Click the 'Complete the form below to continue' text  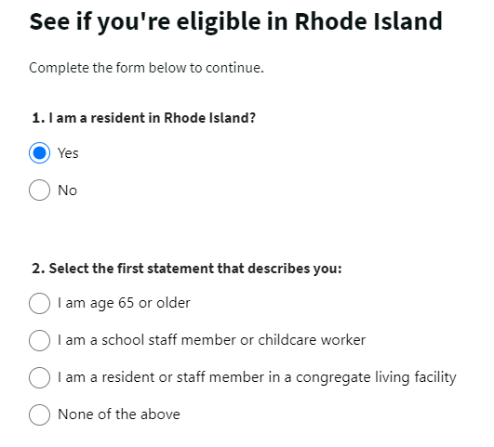[146, 68]
